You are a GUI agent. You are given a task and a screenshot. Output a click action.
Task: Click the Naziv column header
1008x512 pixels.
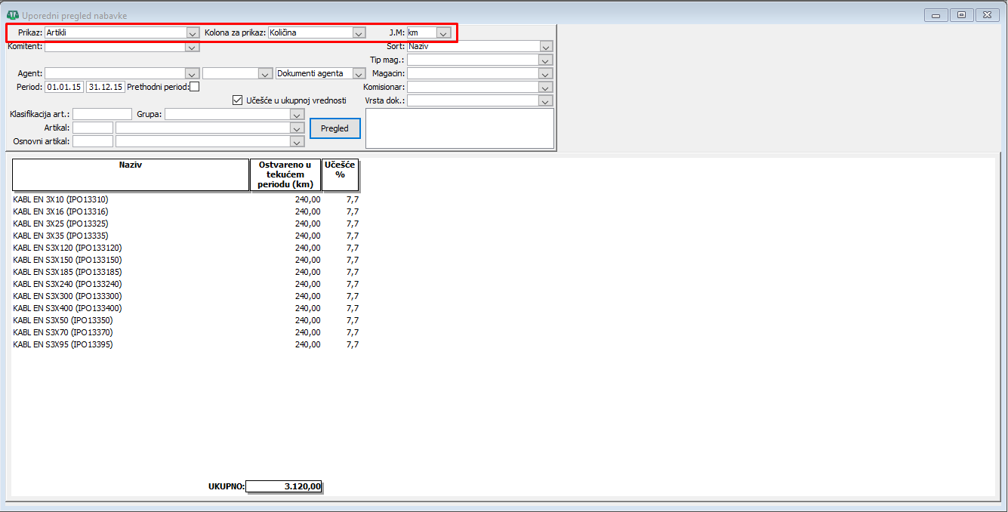click(130, 174)
